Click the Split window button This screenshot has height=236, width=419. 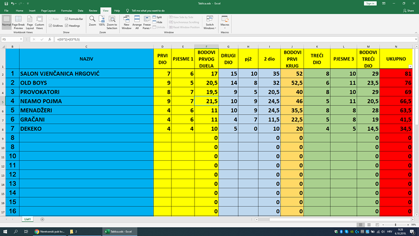[157, 17]
